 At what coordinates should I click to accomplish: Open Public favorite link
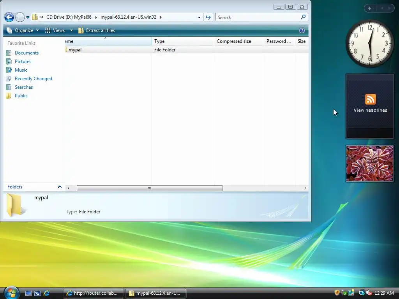coord(21,96)
